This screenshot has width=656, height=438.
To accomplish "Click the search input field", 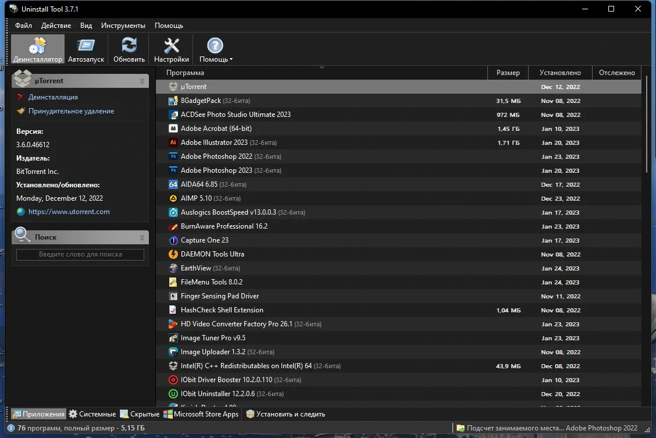I will 80,254.
